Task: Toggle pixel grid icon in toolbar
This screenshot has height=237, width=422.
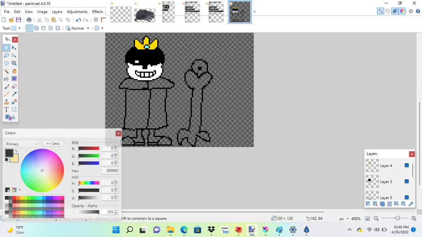Action: (x=96, y=20)
